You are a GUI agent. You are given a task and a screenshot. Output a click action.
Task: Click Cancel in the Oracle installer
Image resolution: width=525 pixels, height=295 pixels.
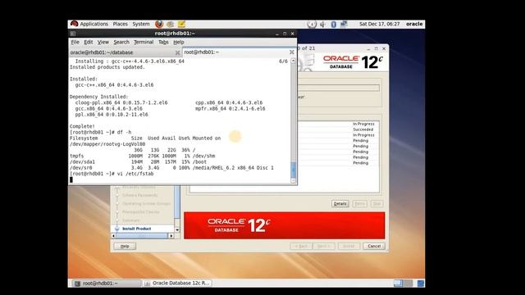374,246
